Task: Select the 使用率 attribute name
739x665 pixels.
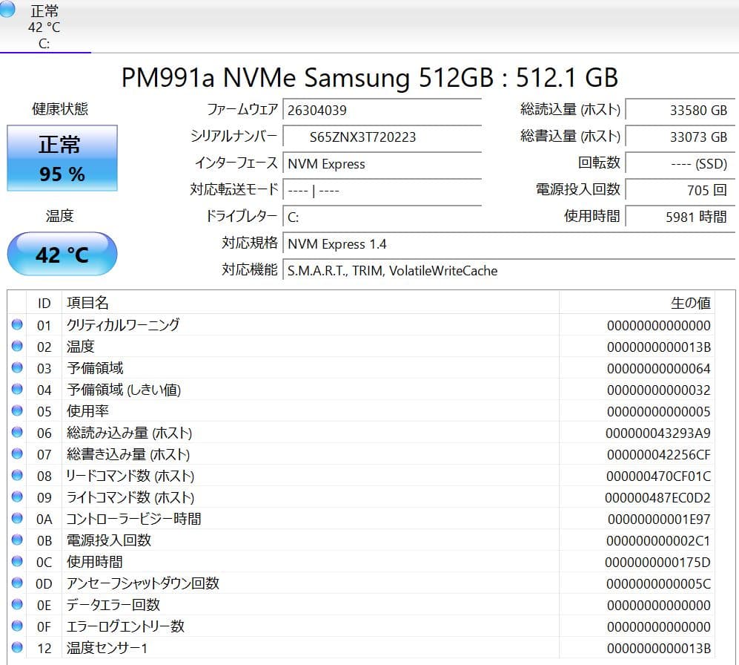Action: (x=87, y=411)
